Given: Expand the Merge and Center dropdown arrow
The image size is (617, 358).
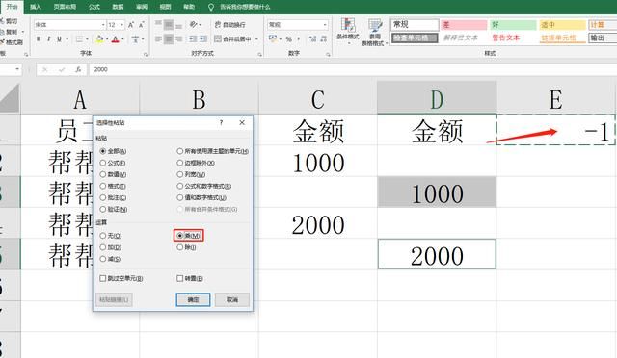Looking at the screenshot, I should [256, 39].
